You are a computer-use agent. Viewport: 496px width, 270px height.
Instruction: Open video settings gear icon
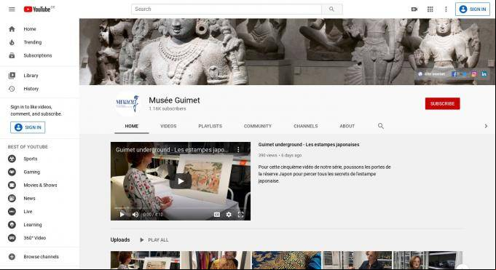tap(229, 215)
